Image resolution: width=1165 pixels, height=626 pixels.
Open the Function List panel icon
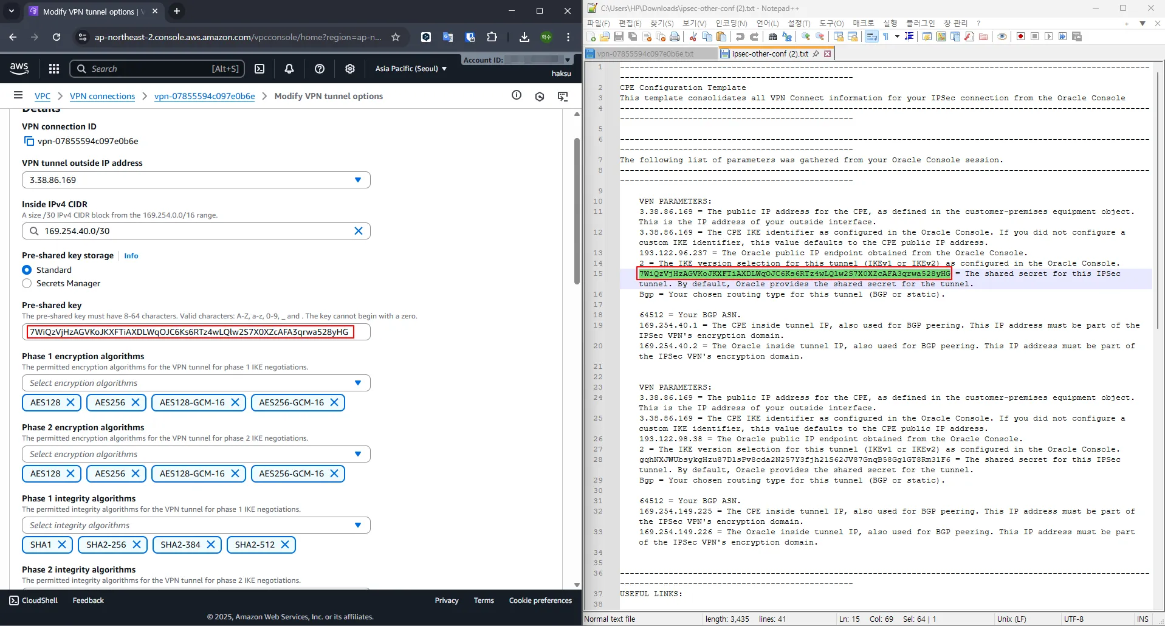pyautogui.click(x=969, y=36)
